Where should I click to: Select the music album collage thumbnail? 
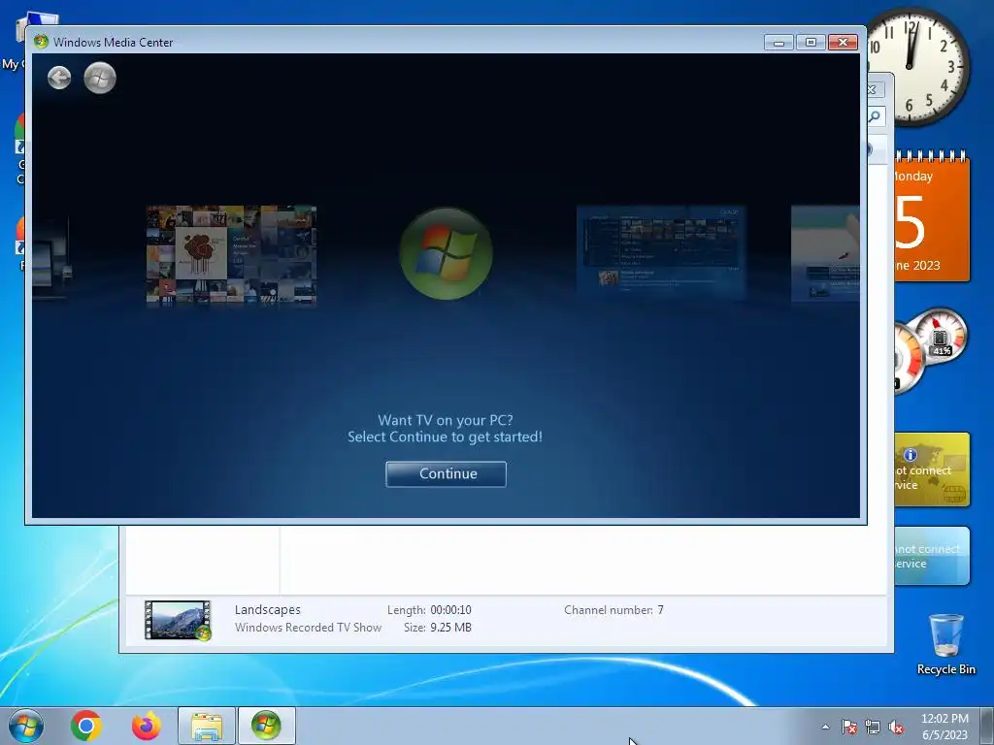coord(231,255)
